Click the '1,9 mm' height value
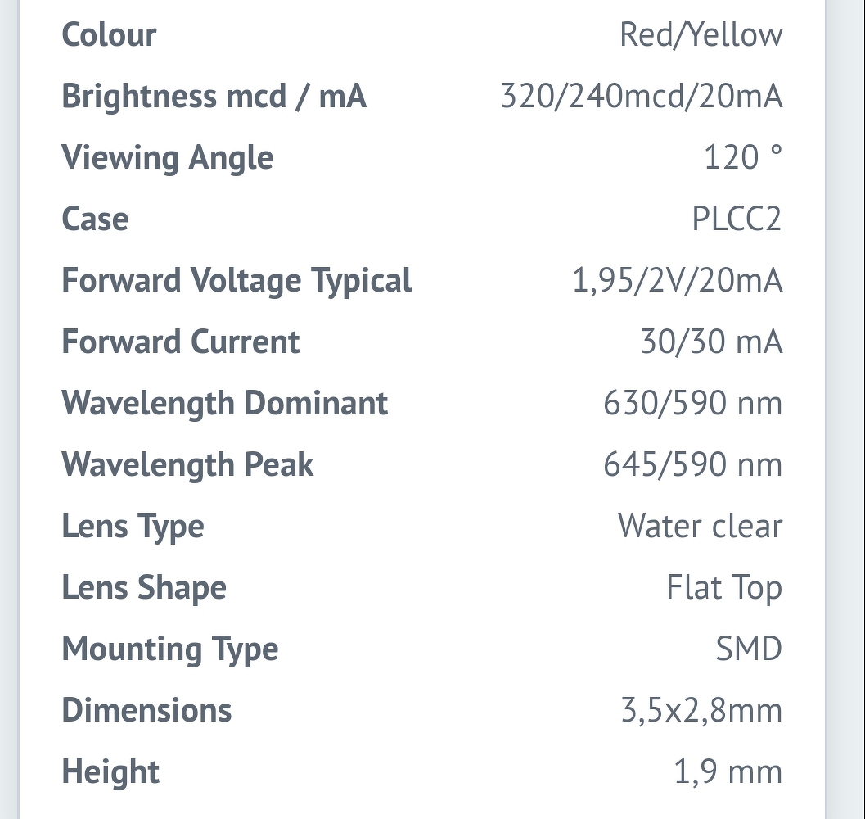The image size is (865, 819). coord(728,772)
